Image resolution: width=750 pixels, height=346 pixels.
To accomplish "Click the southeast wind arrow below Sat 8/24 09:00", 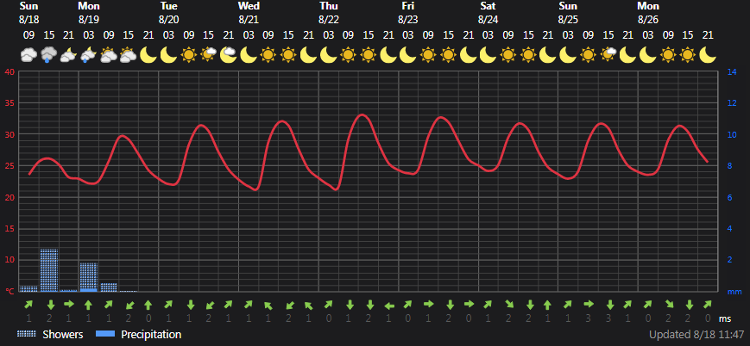I will [508, 305].
